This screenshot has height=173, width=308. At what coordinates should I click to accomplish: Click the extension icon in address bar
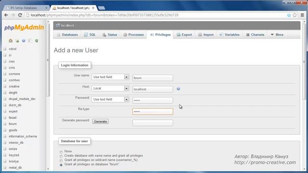(289, 15)
